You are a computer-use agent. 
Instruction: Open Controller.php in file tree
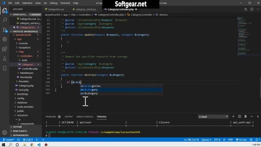(x=29, y=69)
